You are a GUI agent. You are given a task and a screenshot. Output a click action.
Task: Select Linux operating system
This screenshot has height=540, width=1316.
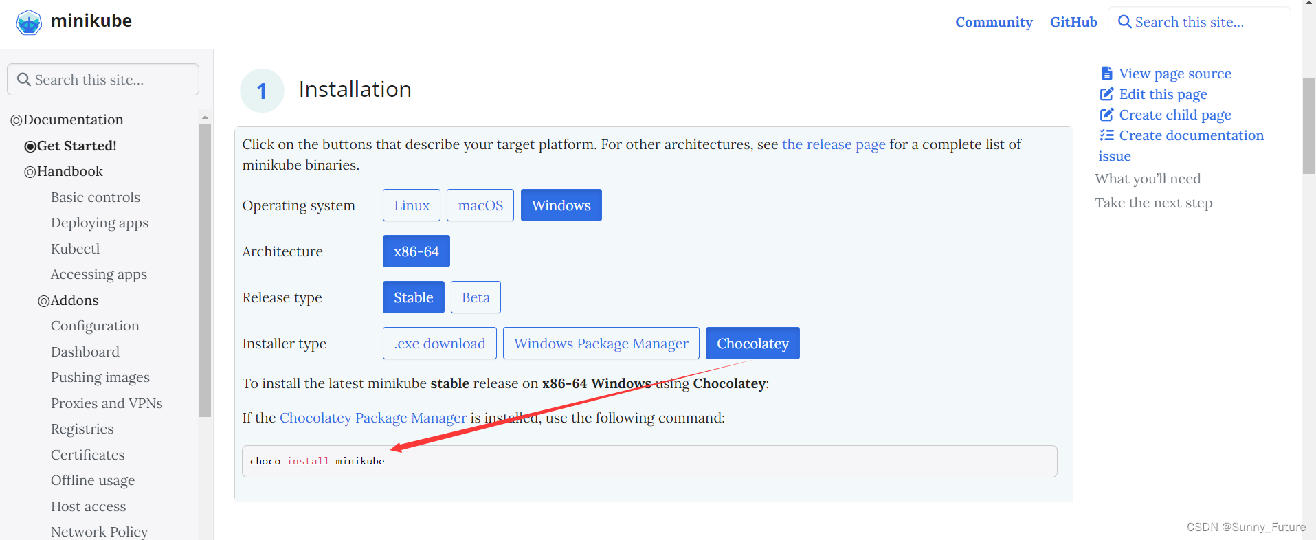412,205
